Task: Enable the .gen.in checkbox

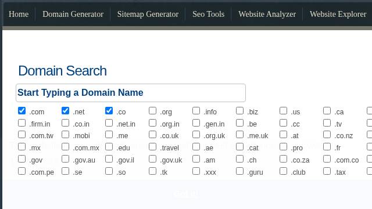Action: (x=196, y=122)
